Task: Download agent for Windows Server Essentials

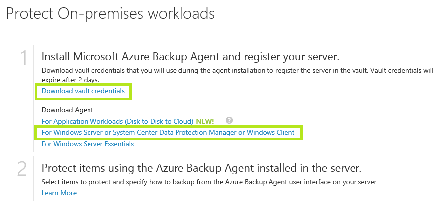Action: click(88, 144)
